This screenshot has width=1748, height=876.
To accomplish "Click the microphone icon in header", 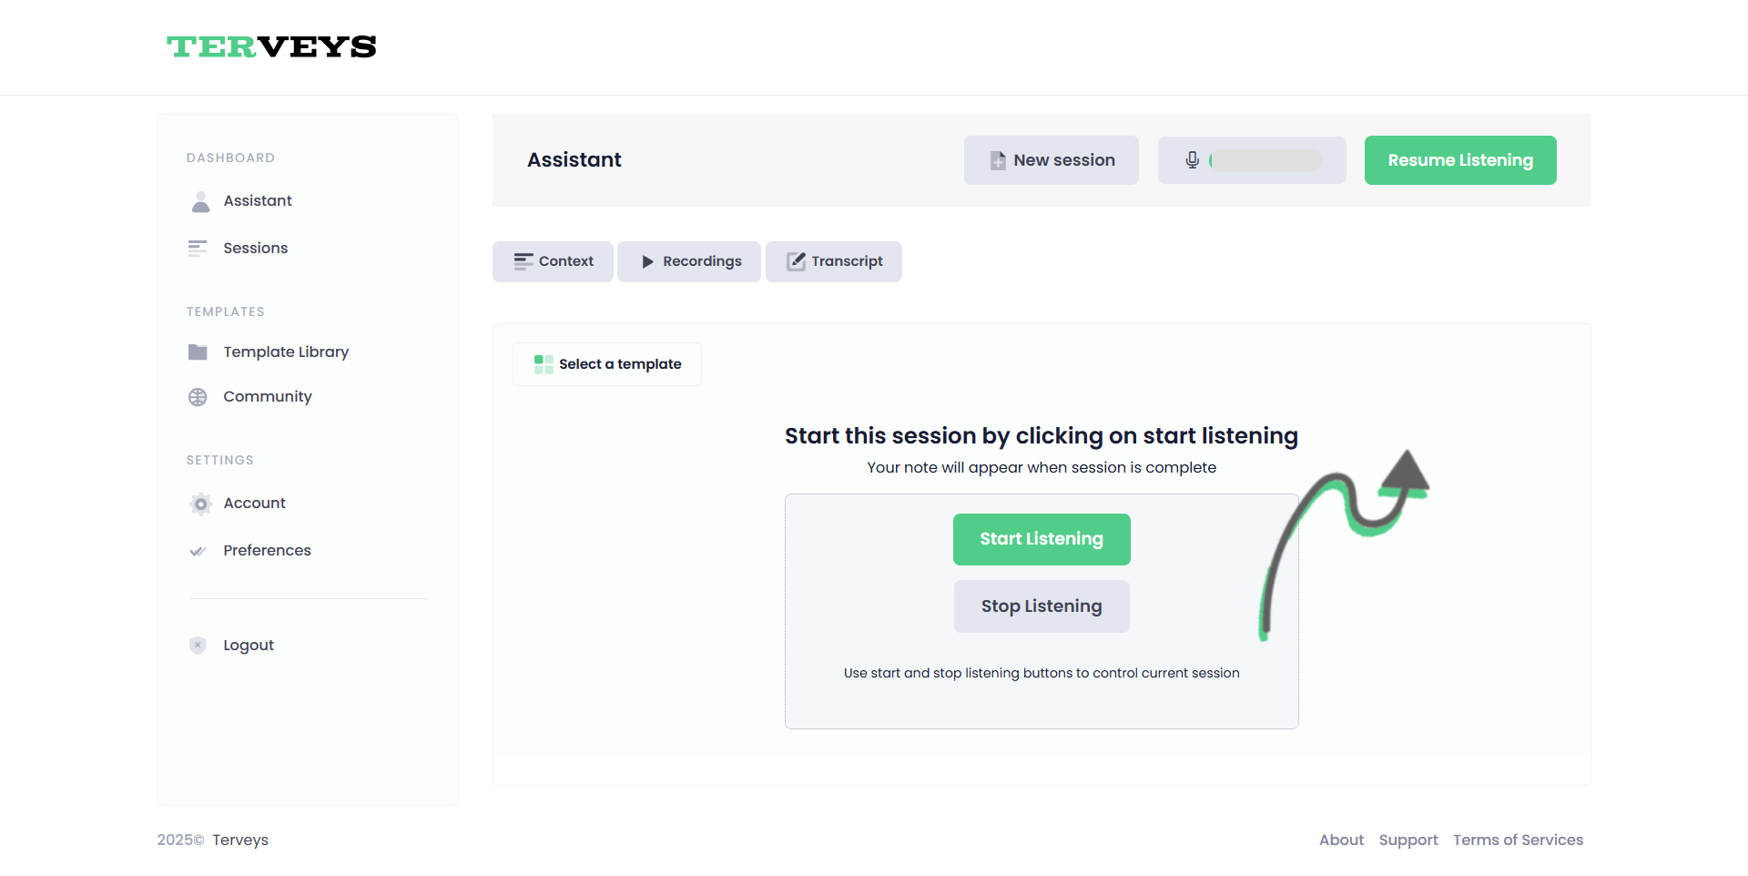I will pos(1192,160).
